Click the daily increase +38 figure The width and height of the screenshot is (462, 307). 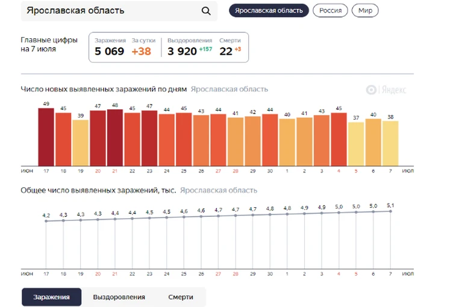tap(142, 52)
